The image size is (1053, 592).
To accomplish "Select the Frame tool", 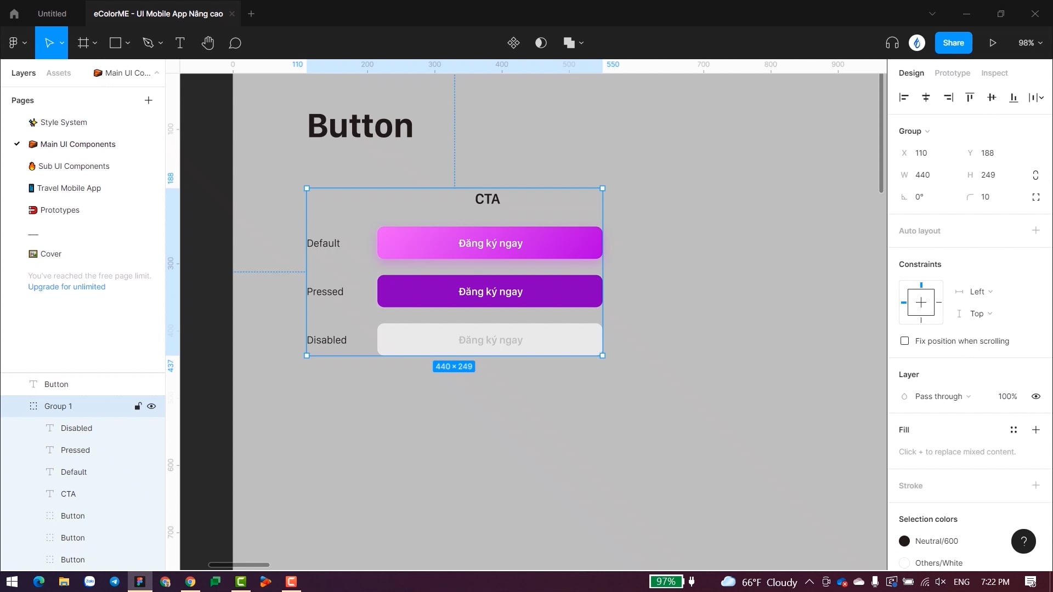I will pos(83,43).
